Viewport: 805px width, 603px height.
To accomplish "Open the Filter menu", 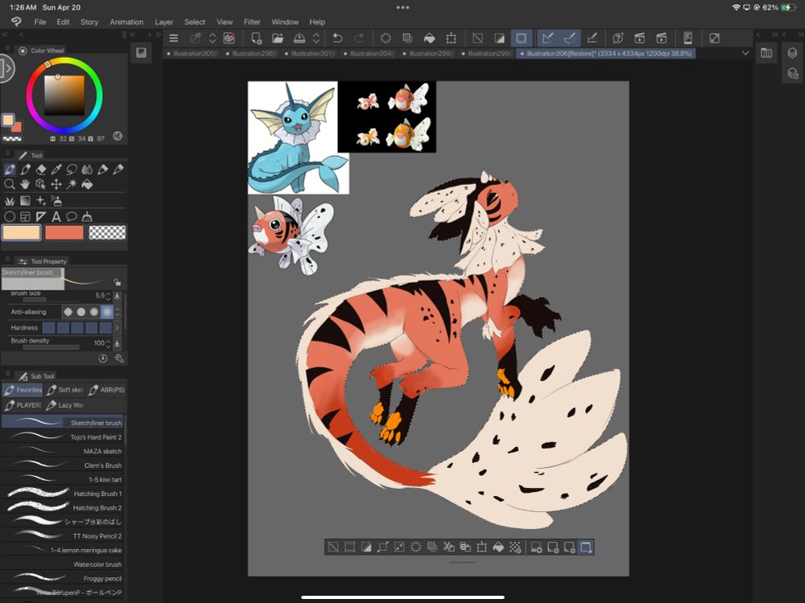I will [x=252, y=22].
